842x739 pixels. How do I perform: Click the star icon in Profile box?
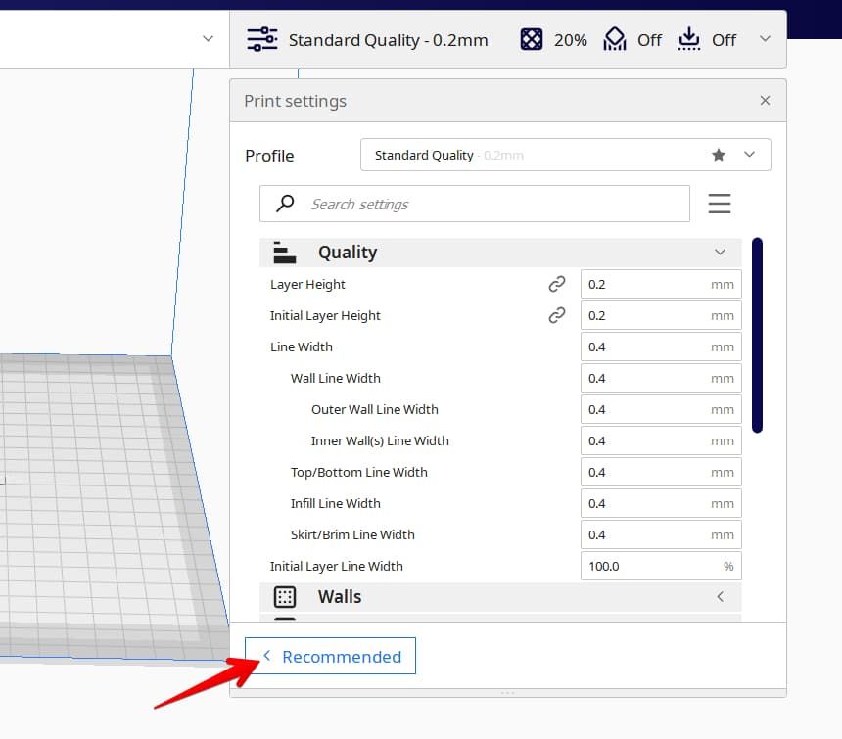(719, 155)
